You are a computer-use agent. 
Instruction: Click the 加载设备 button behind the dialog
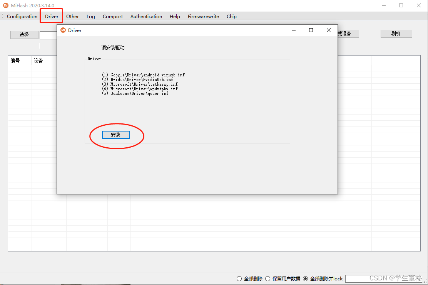tap(348, 34)
